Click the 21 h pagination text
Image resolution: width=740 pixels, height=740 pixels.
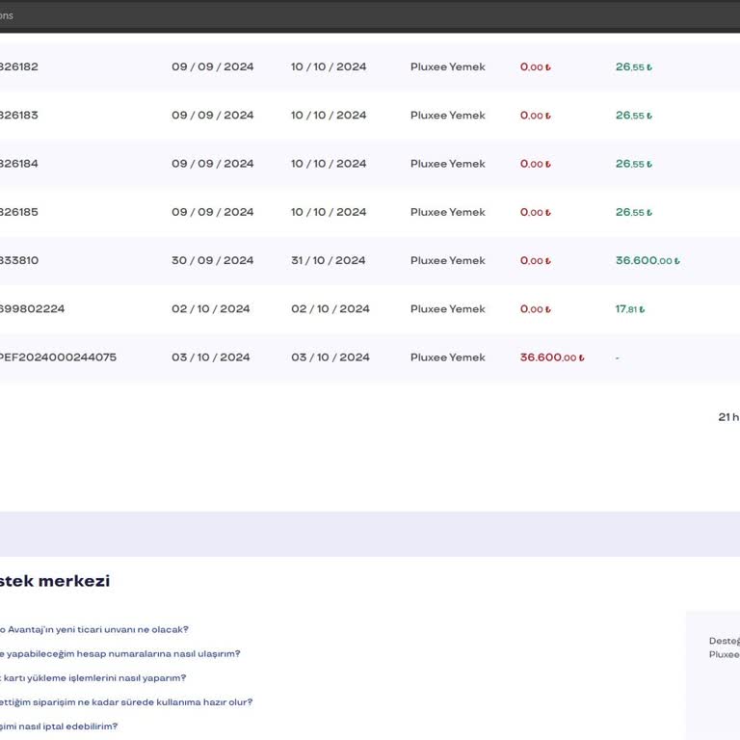728,417
